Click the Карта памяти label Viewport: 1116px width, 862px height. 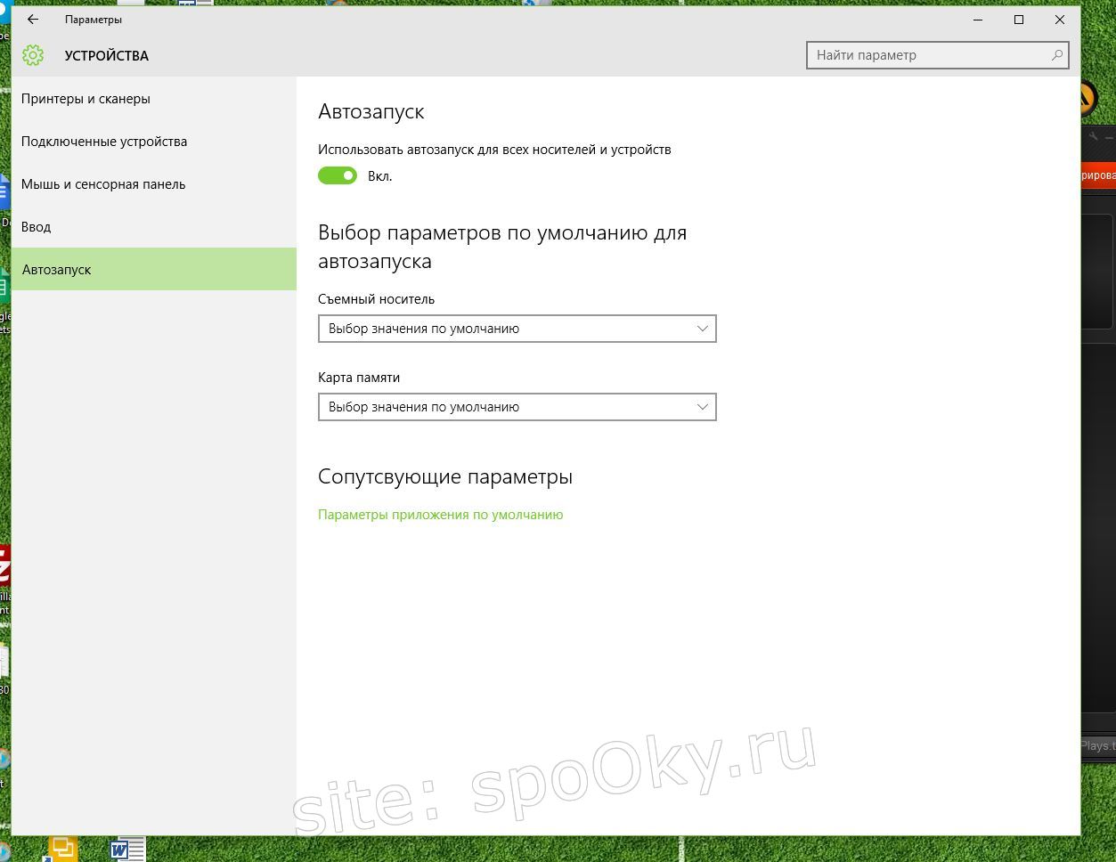coord(359,378)
